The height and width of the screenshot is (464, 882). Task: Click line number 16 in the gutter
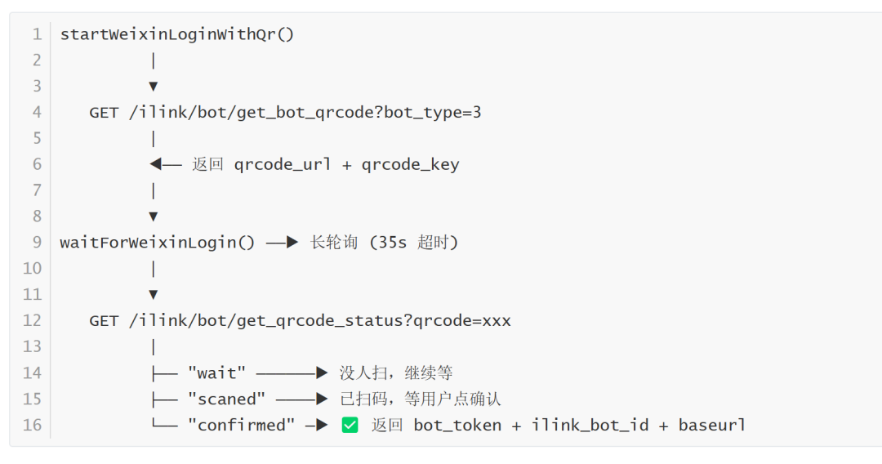tap(33, 426)
